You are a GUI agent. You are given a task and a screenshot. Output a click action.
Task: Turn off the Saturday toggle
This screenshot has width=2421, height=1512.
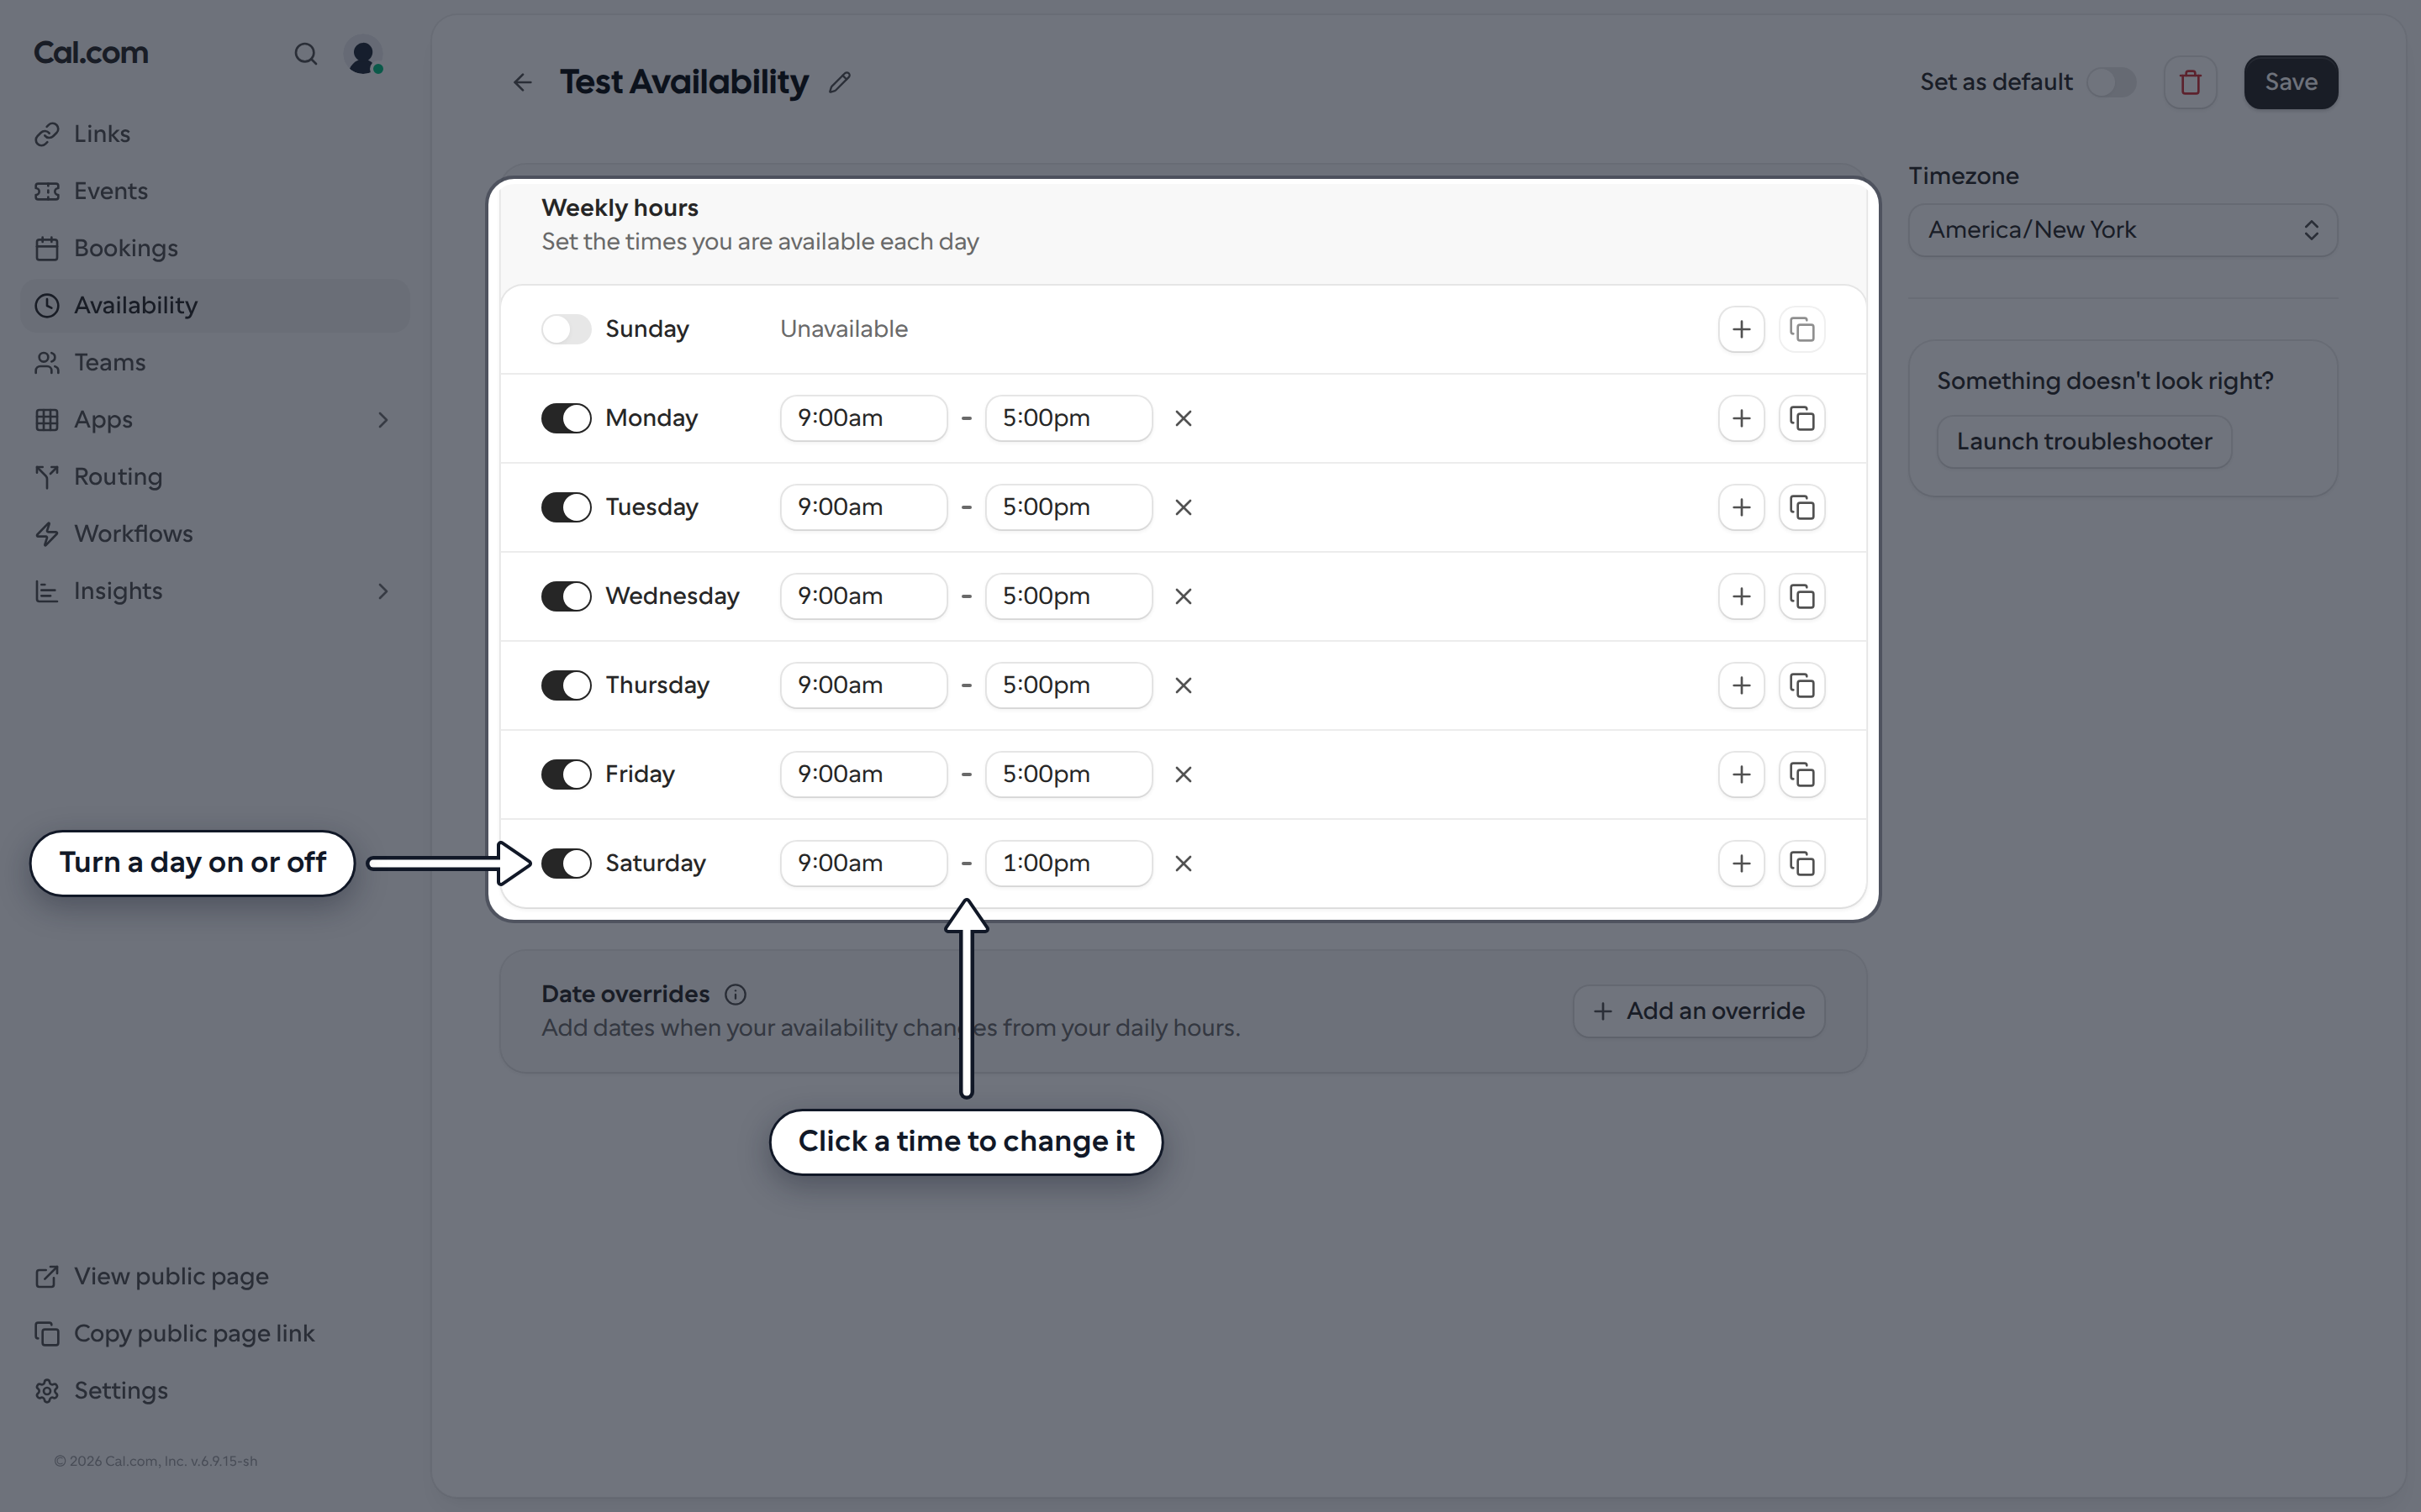(x=567, y=863)
